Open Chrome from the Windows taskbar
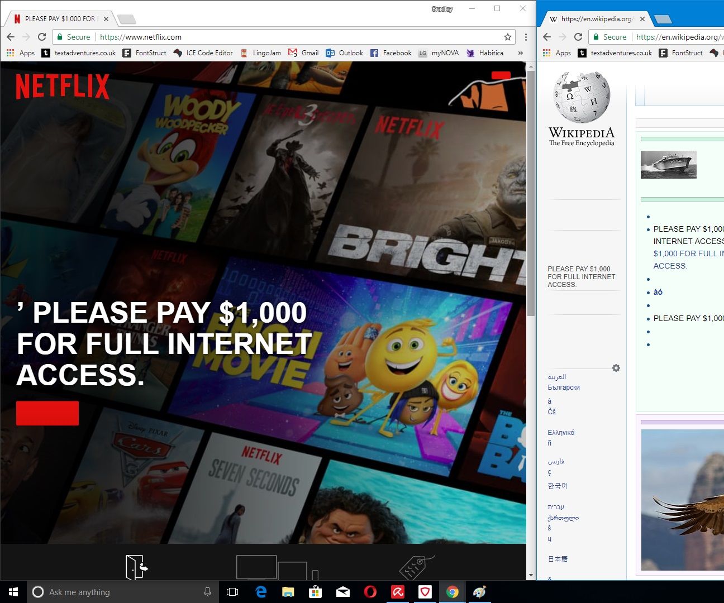 point(453,592)
